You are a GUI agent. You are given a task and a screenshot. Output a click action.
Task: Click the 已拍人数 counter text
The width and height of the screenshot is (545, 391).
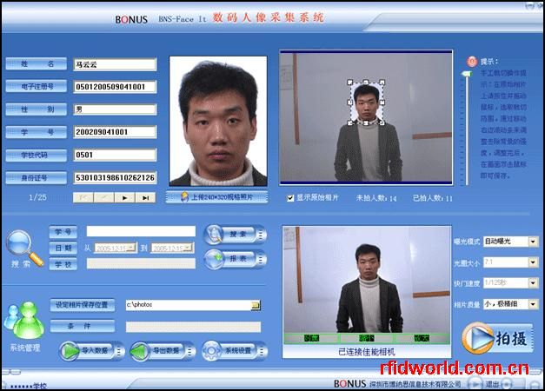pos(432,198)
